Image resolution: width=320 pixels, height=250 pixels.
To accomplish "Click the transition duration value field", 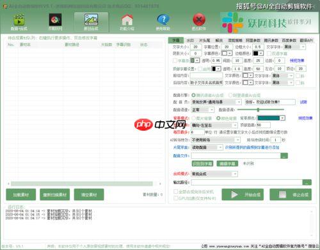I will click(x=275, y=140).
